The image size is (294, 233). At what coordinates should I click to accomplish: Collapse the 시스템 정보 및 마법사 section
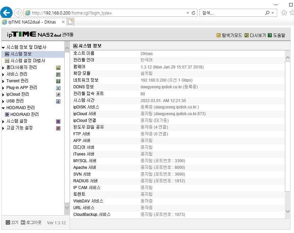[3, 48]
